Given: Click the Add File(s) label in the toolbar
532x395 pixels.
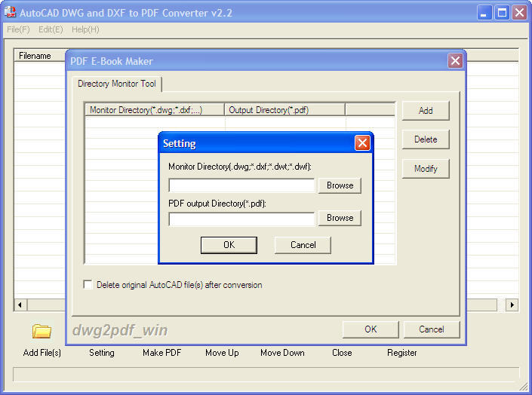Looking at the screenshot, I should point(42,353).
